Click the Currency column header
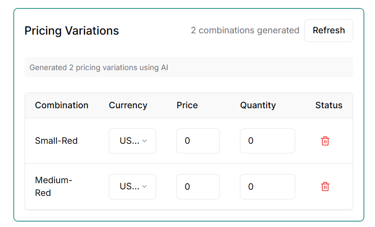This screenshot has width=375, height=227. coord(128,105)
